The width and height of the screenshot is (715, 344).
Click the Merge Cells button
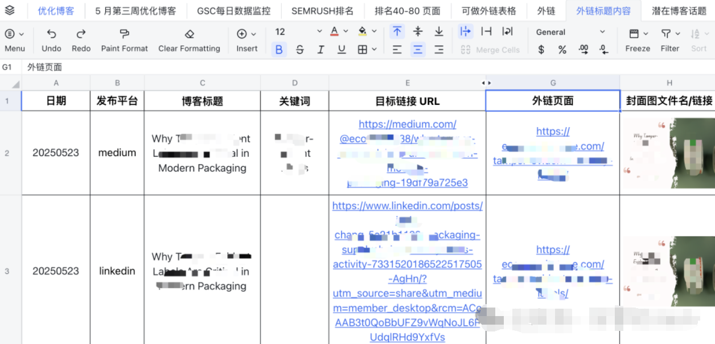(490, 50)
